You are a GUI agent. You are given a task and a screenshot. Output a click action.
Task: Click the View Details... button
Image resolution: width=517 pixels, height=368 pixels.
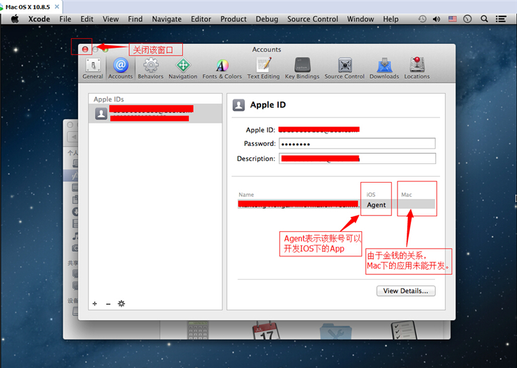pos(406,291)
